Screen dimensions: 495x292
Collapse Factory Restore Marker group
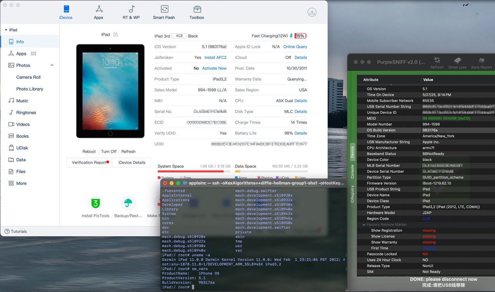364,225
